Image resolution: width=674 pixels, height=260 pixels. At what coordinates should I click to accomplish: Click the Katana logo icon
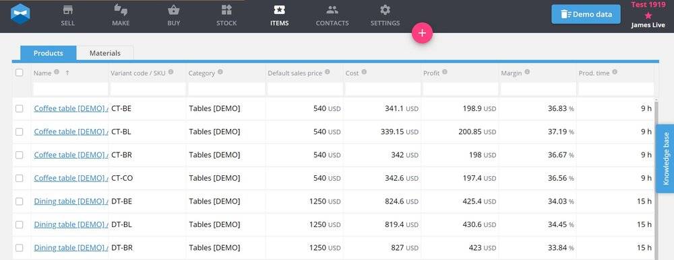click(20, 13)
